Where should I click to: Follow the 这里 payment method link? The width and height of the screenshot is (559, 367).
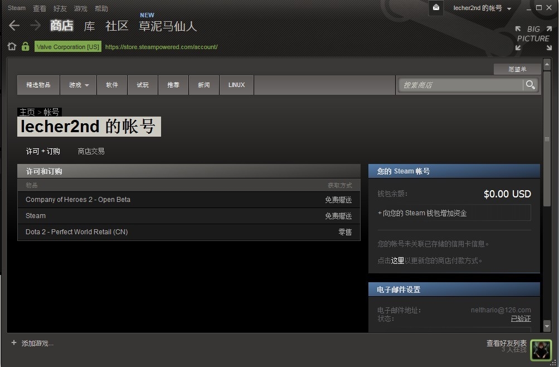pos(397,260)
